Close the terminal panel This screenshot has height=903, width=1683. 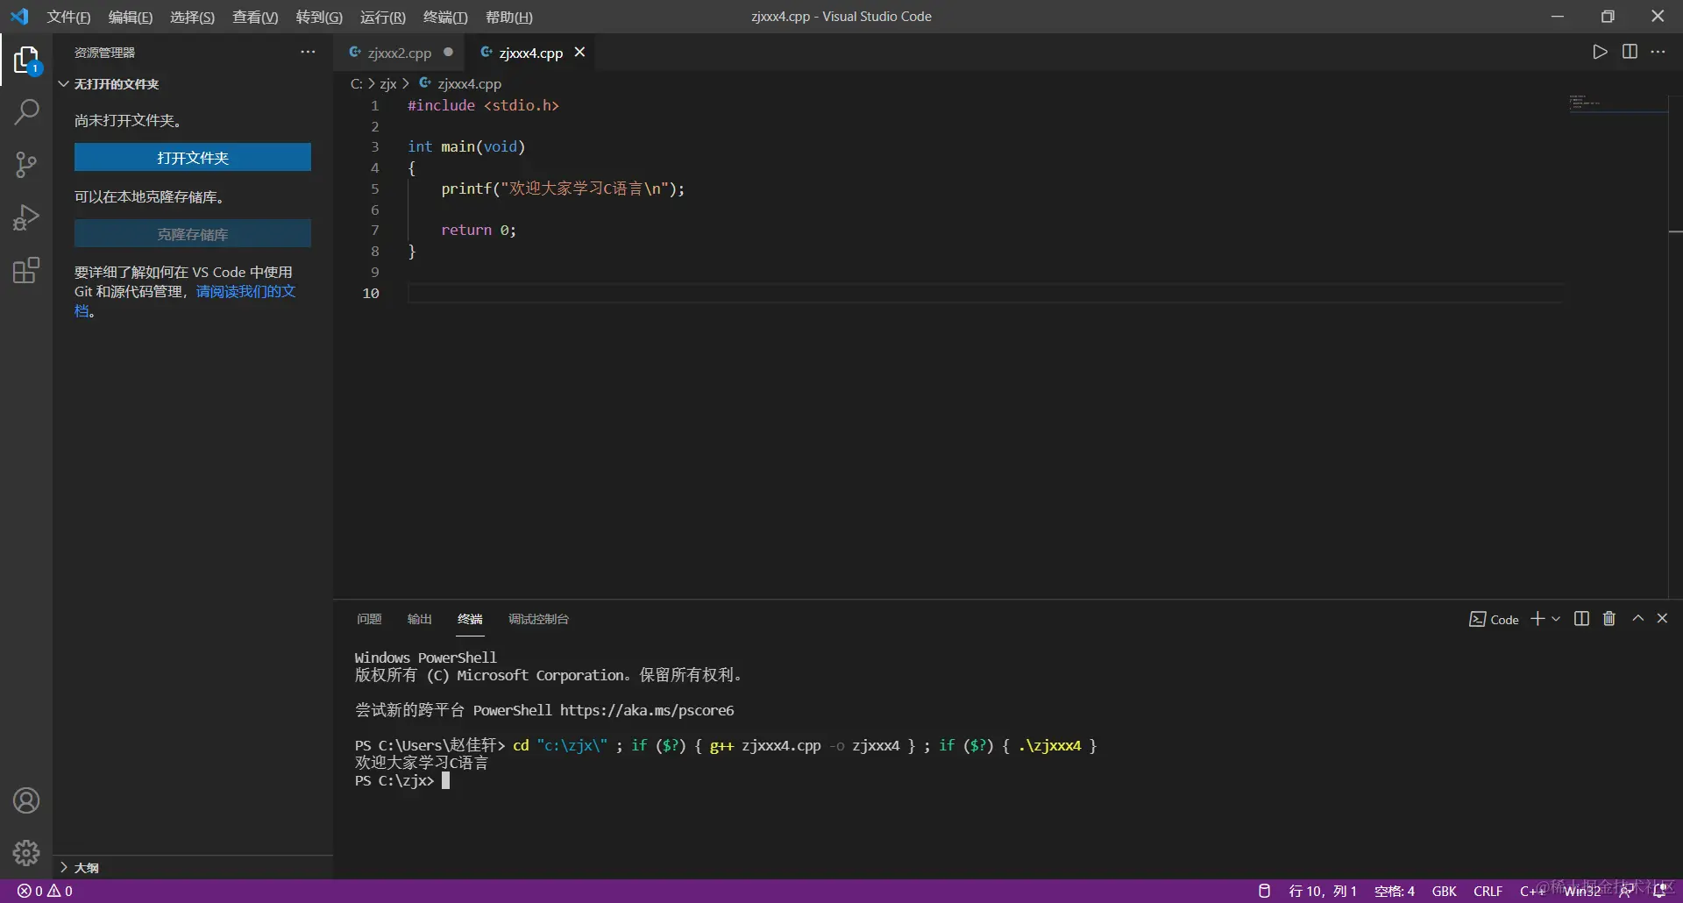(x=1662, y=618)
